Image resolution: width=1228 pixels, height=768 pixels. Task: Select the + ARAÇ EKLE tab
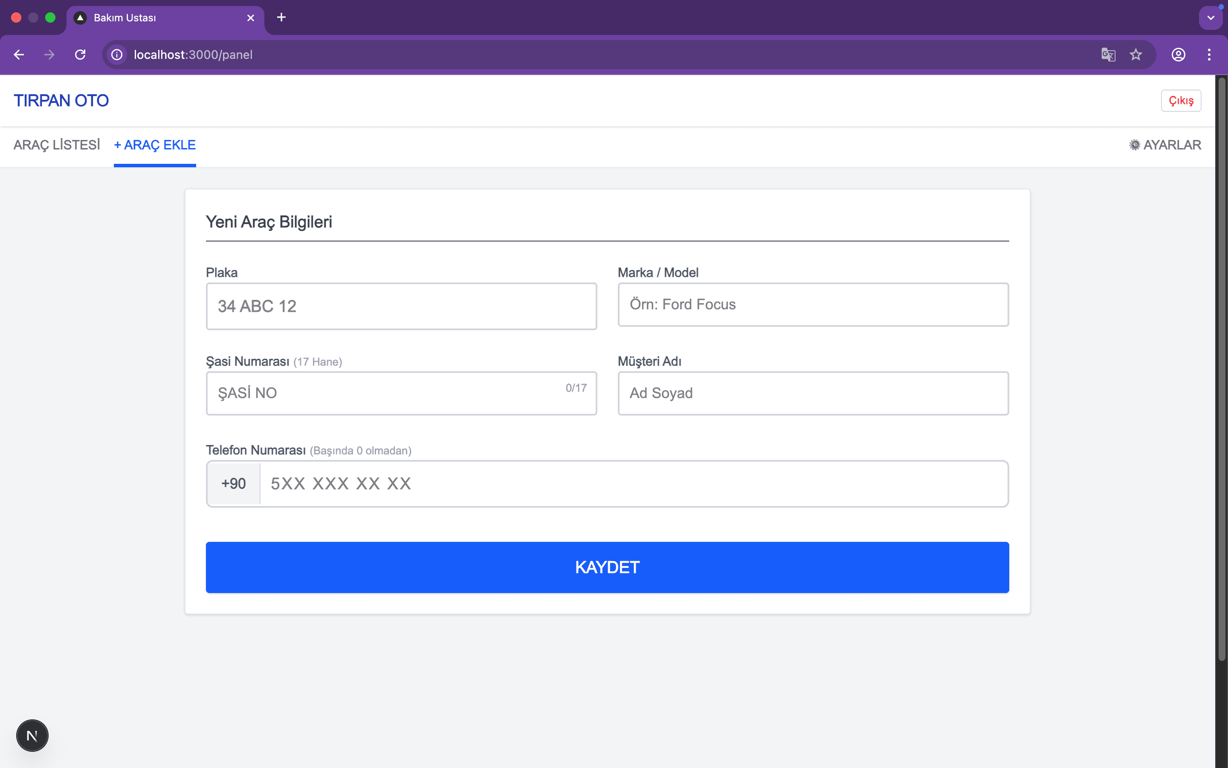[155, 145]
